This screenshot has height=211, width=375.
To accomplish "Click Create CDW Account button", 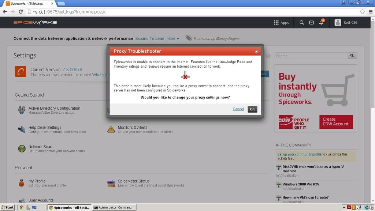I will tap(336, 122).
